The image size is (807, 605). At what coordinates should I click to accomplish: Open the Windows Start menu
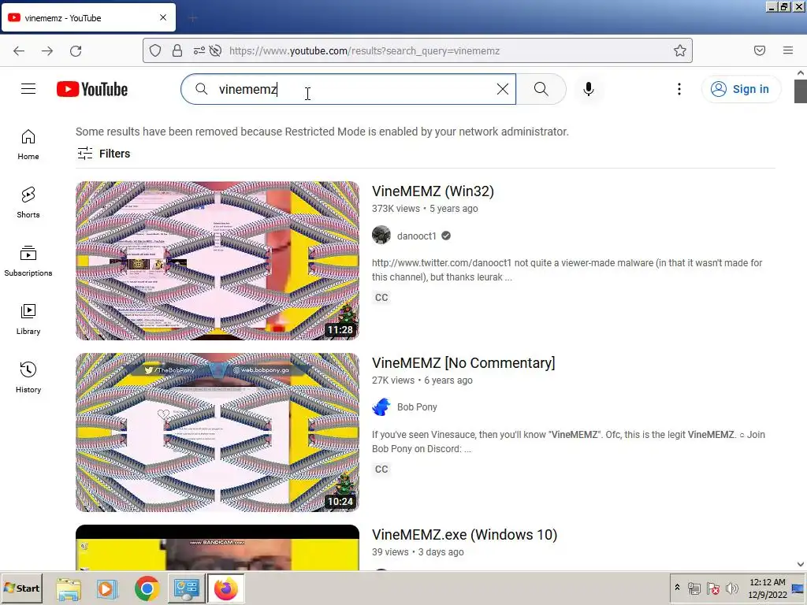point(21,588)
